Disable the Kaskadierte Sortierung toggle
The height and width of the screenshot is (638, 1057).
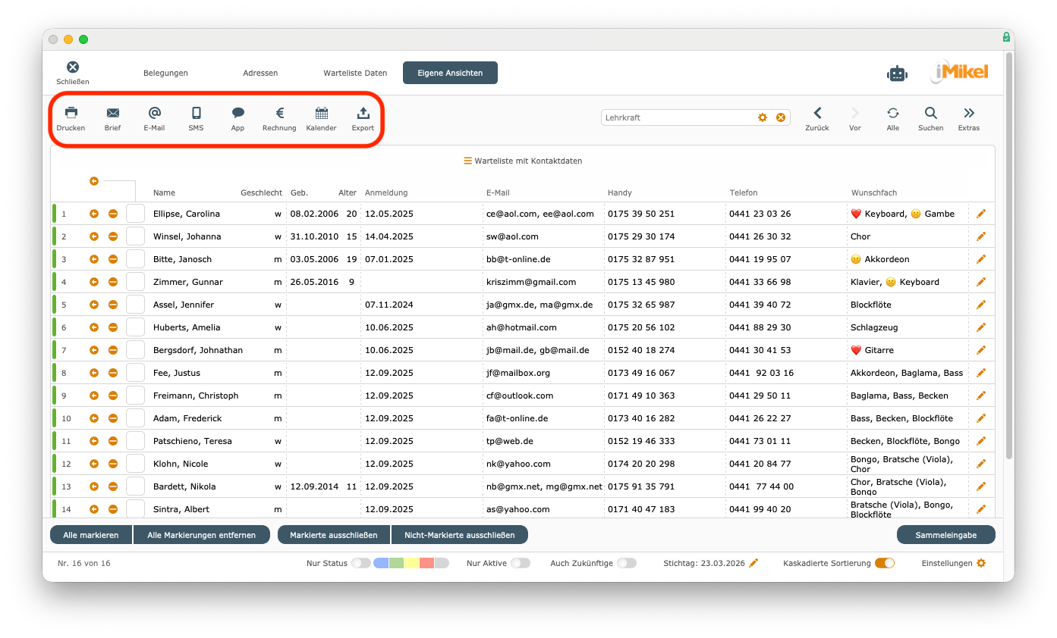pyautogui.click(x=884, y=563)
